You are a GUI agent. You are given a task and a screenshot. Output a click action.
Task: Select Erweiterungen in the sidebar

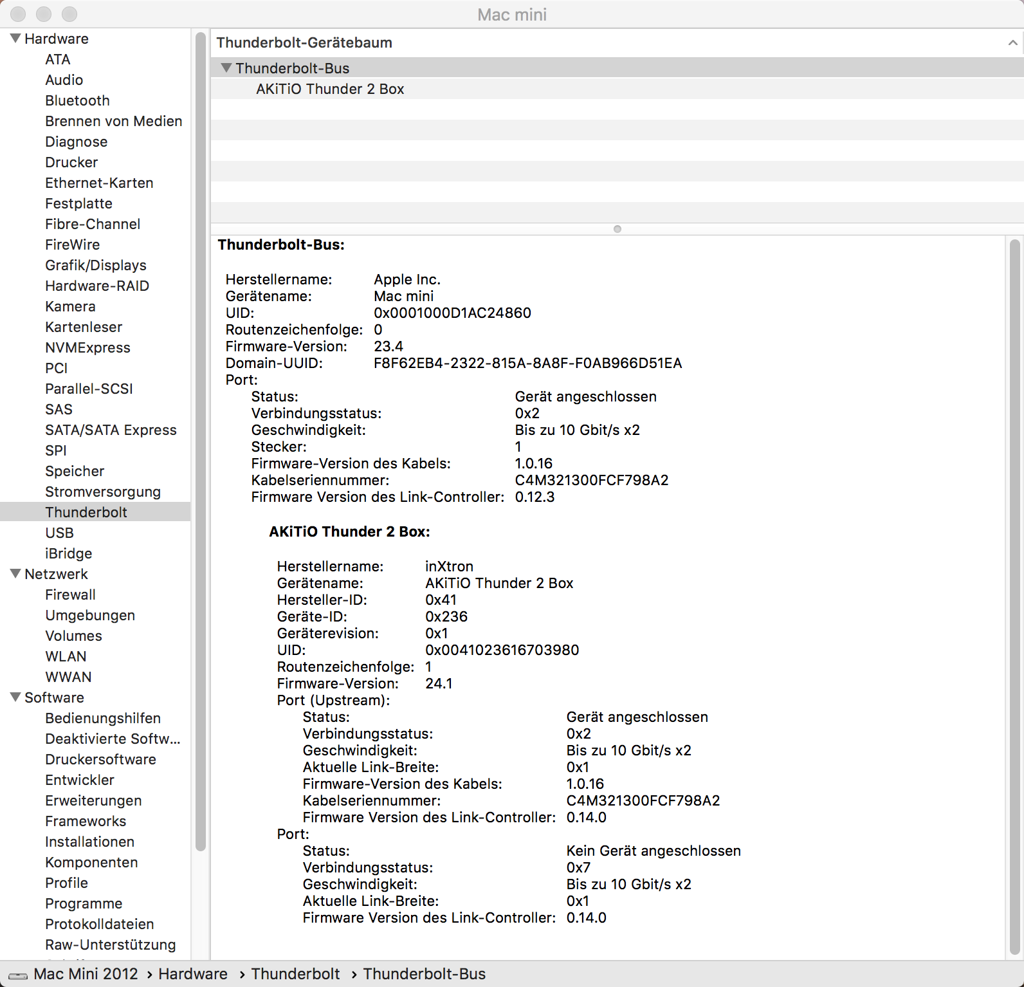93,800
